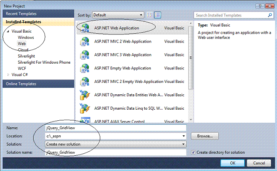Toggle Create directory for solution checkbox
Viewport: 277px width, 171px height.
pos(193,152)
